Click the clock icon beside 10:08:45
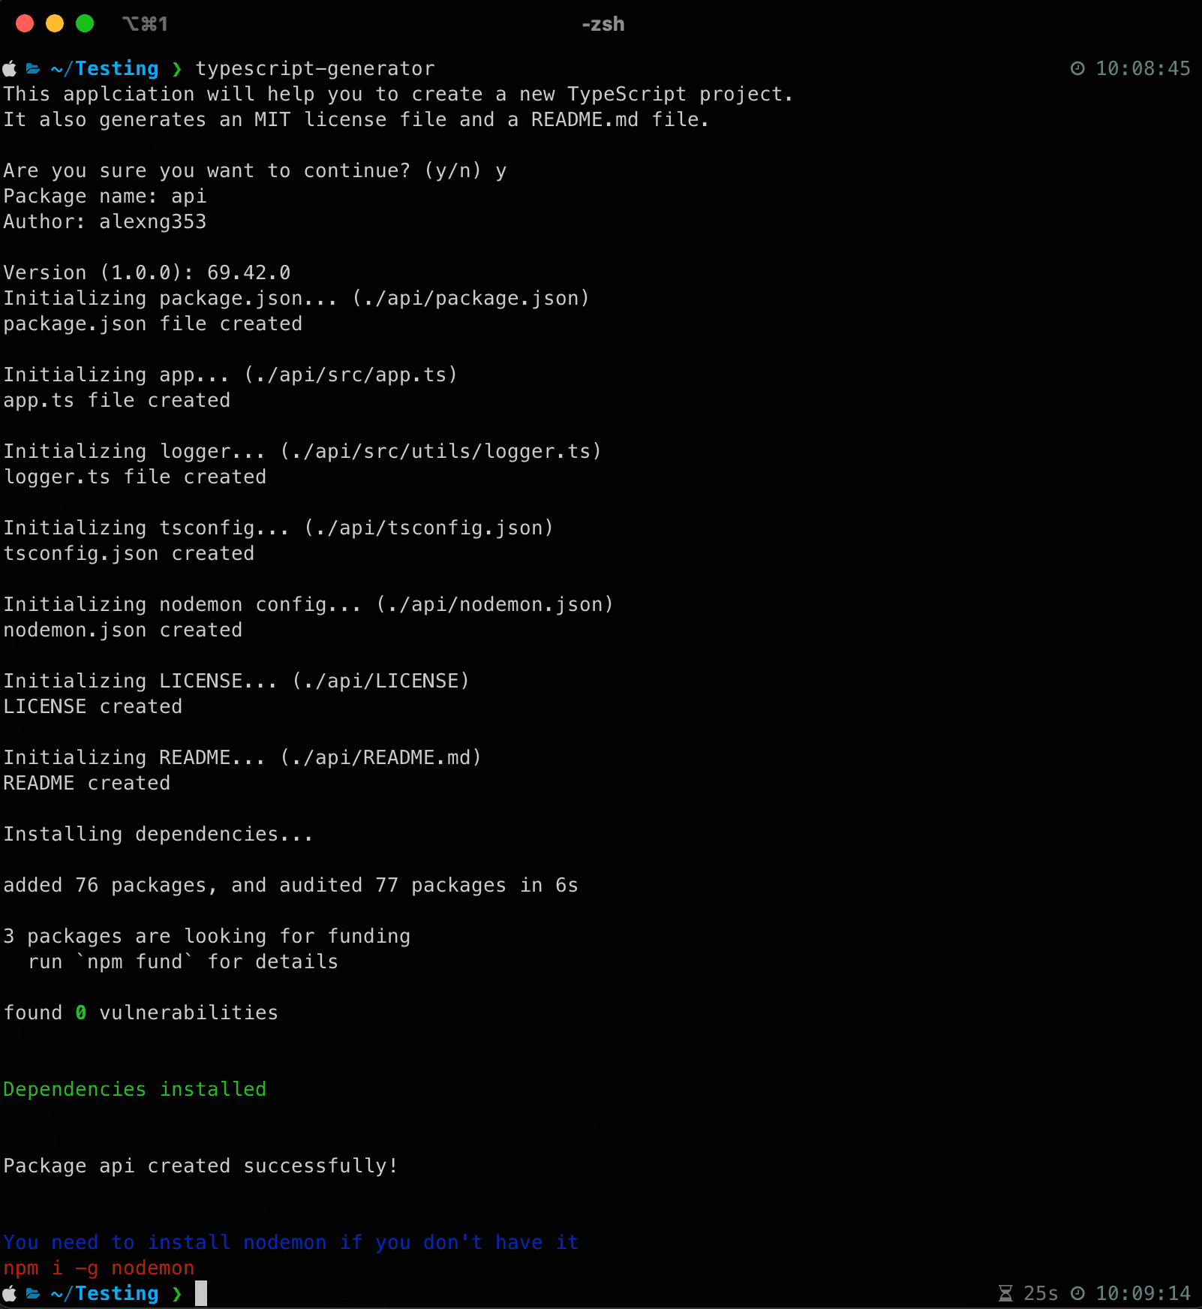1202x1309 pixels. click(1077, 69)
